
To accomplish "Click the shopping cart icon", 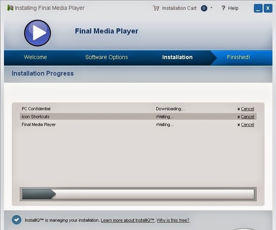I will [x=156, y=8].
